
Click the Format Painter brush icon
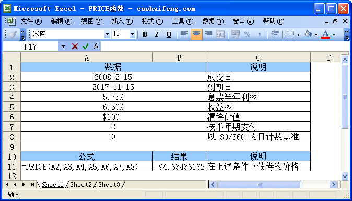[x=13, y=34]
